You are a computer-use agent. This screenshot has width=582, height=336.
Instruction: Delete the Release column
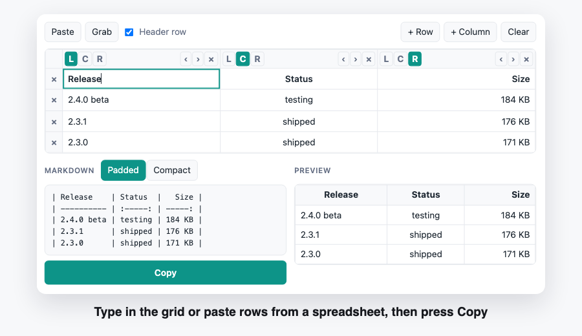tap(211, 59)
